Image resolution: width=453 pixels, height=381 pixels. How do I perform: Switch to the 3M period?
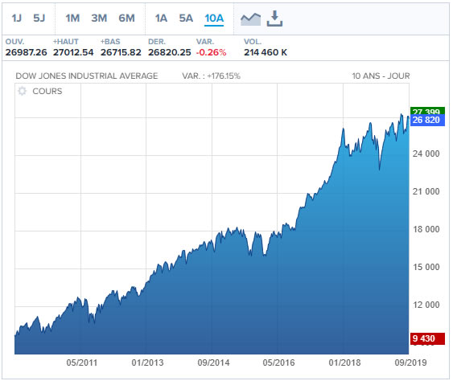click(x=99, y=18)
